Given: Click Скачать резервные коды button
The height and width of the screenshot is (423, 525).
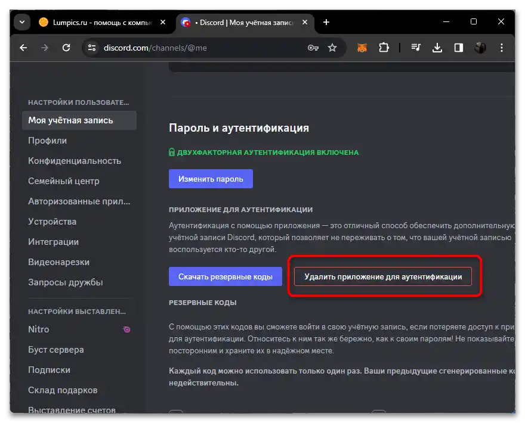Looking at the screenshot, I should [x=226, y=276].
